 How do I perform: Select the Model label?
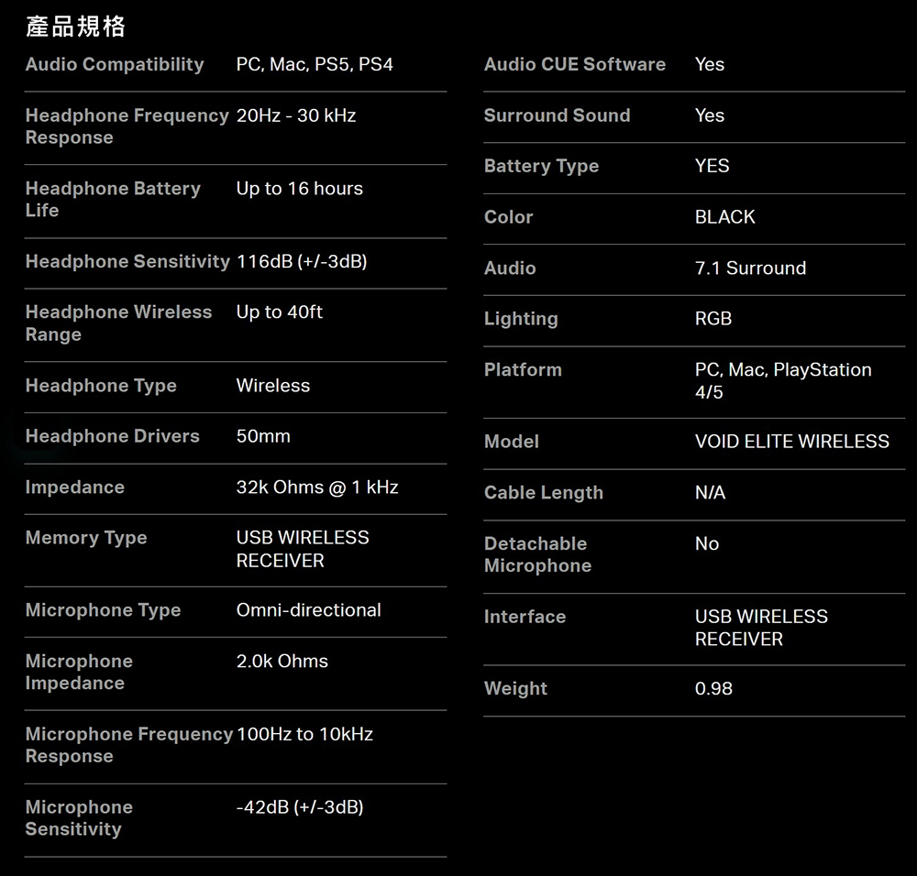(511, 442)
